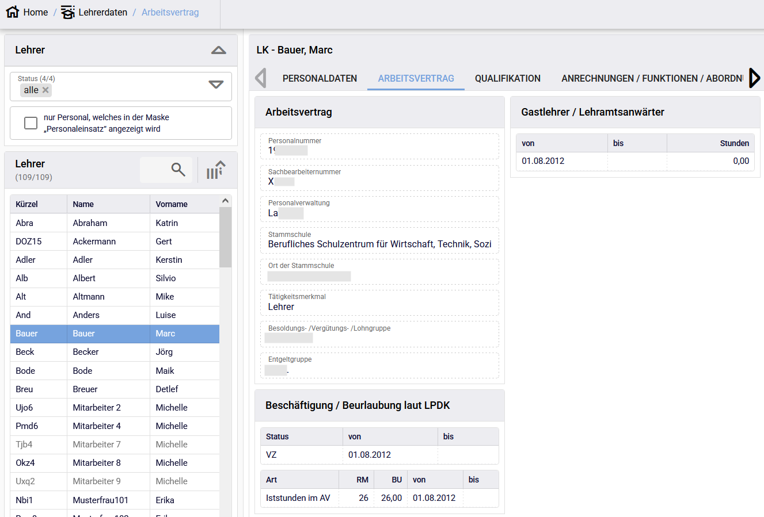The image size is (764, 517).
Task: Remove the 'alle' status chip
Action: [46, 90]
